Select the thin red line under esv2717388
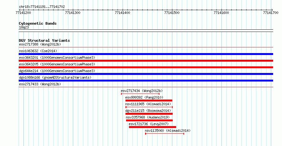This screenshot has width=282, height=146. point(146,47)
